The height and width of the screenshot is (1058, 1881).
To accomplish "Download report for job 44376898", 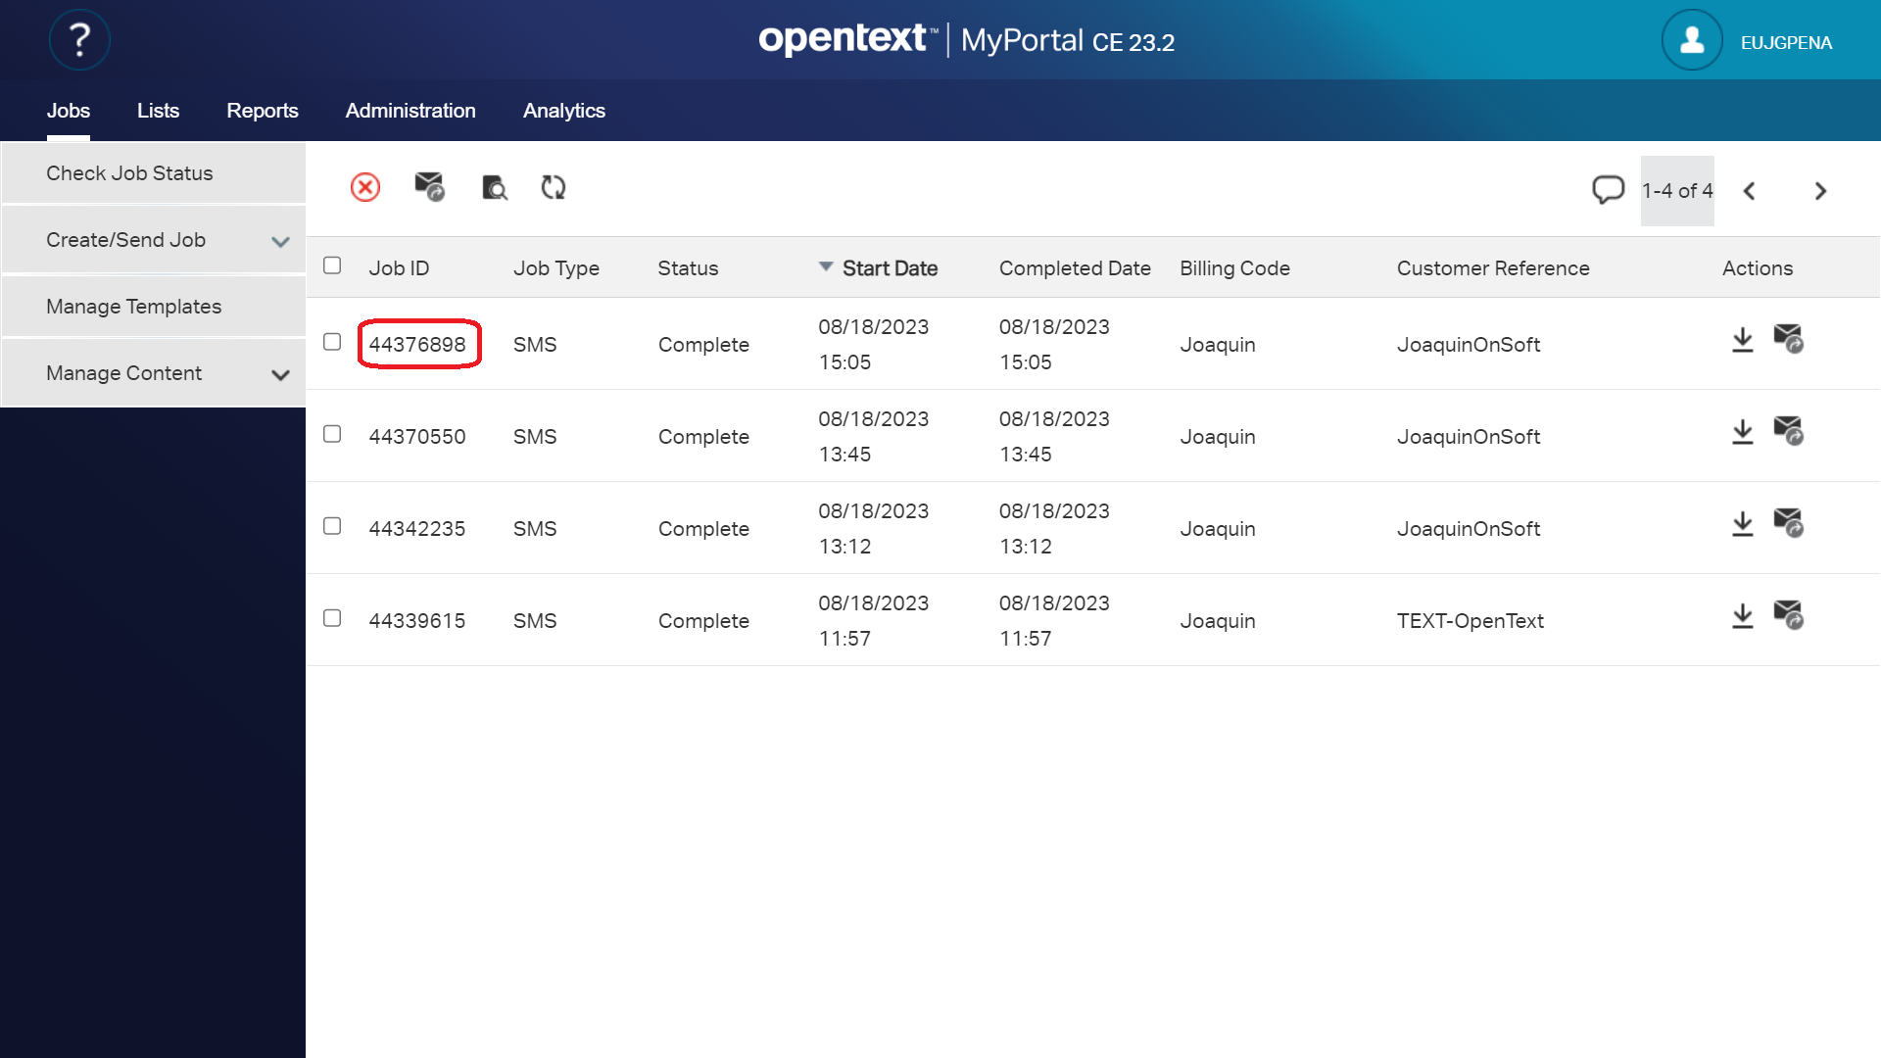I will (x=1742, y=340).
